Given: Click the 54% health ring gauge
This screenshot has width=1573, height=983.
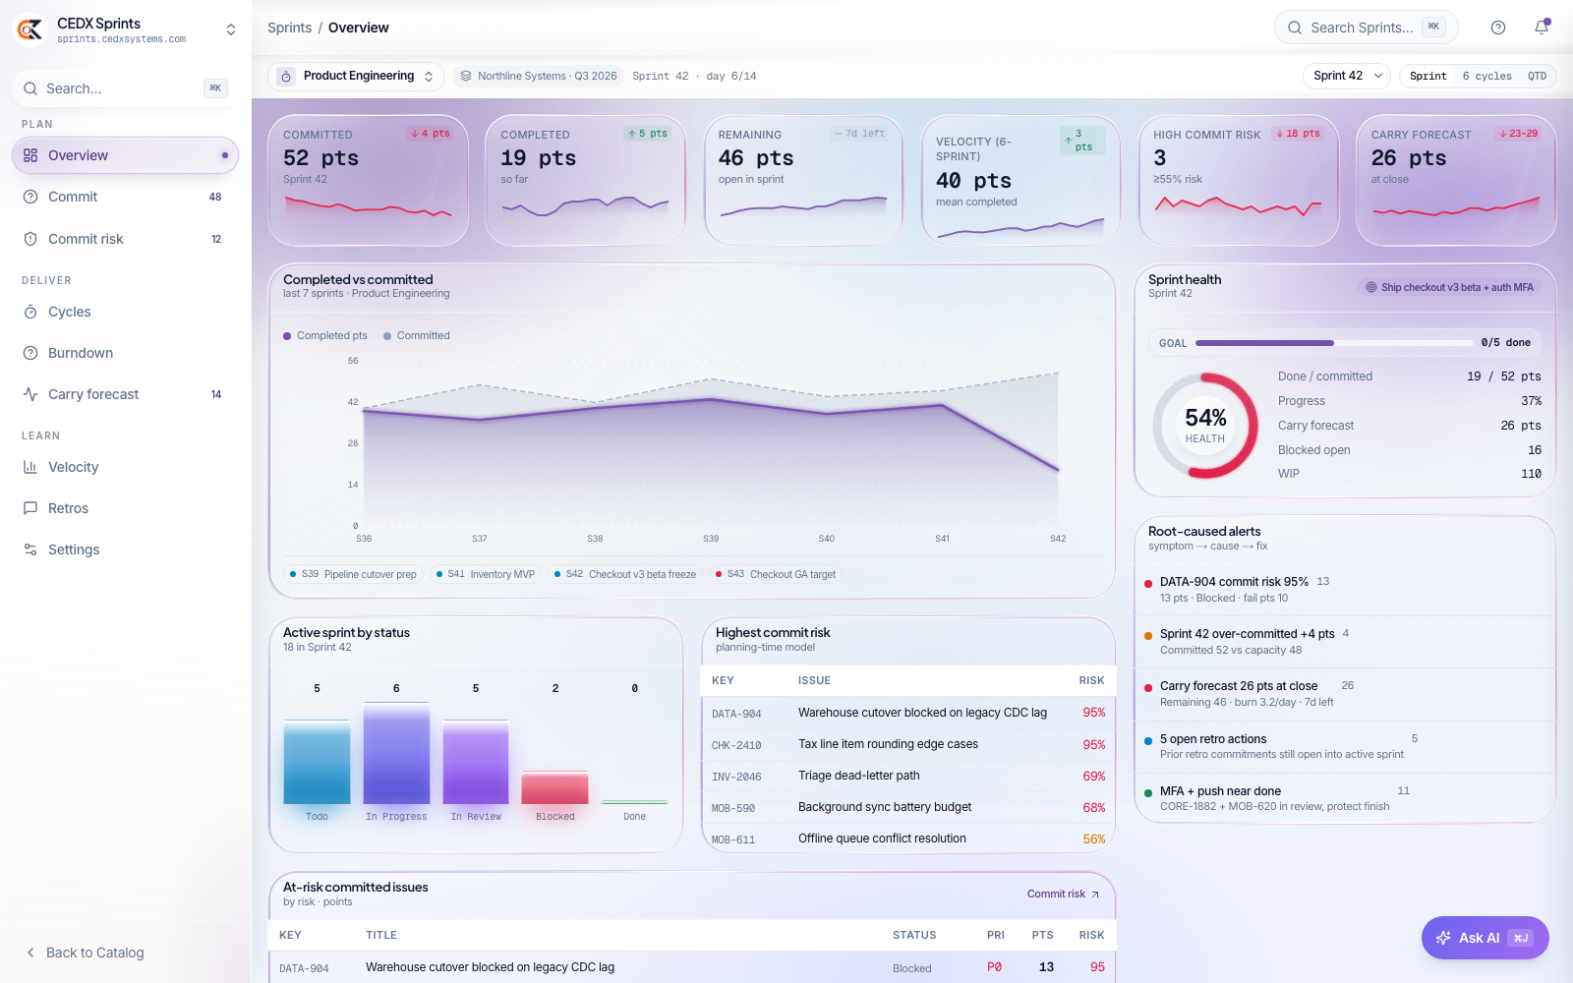Looking at the screenshot, I should coord(1205,426).
